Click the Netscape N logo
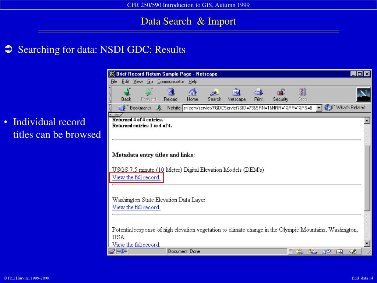 click(363, 95)
